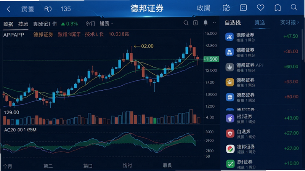Tap 收属 in the top bar
Viewport: 305px width, 171px height.
204,8
